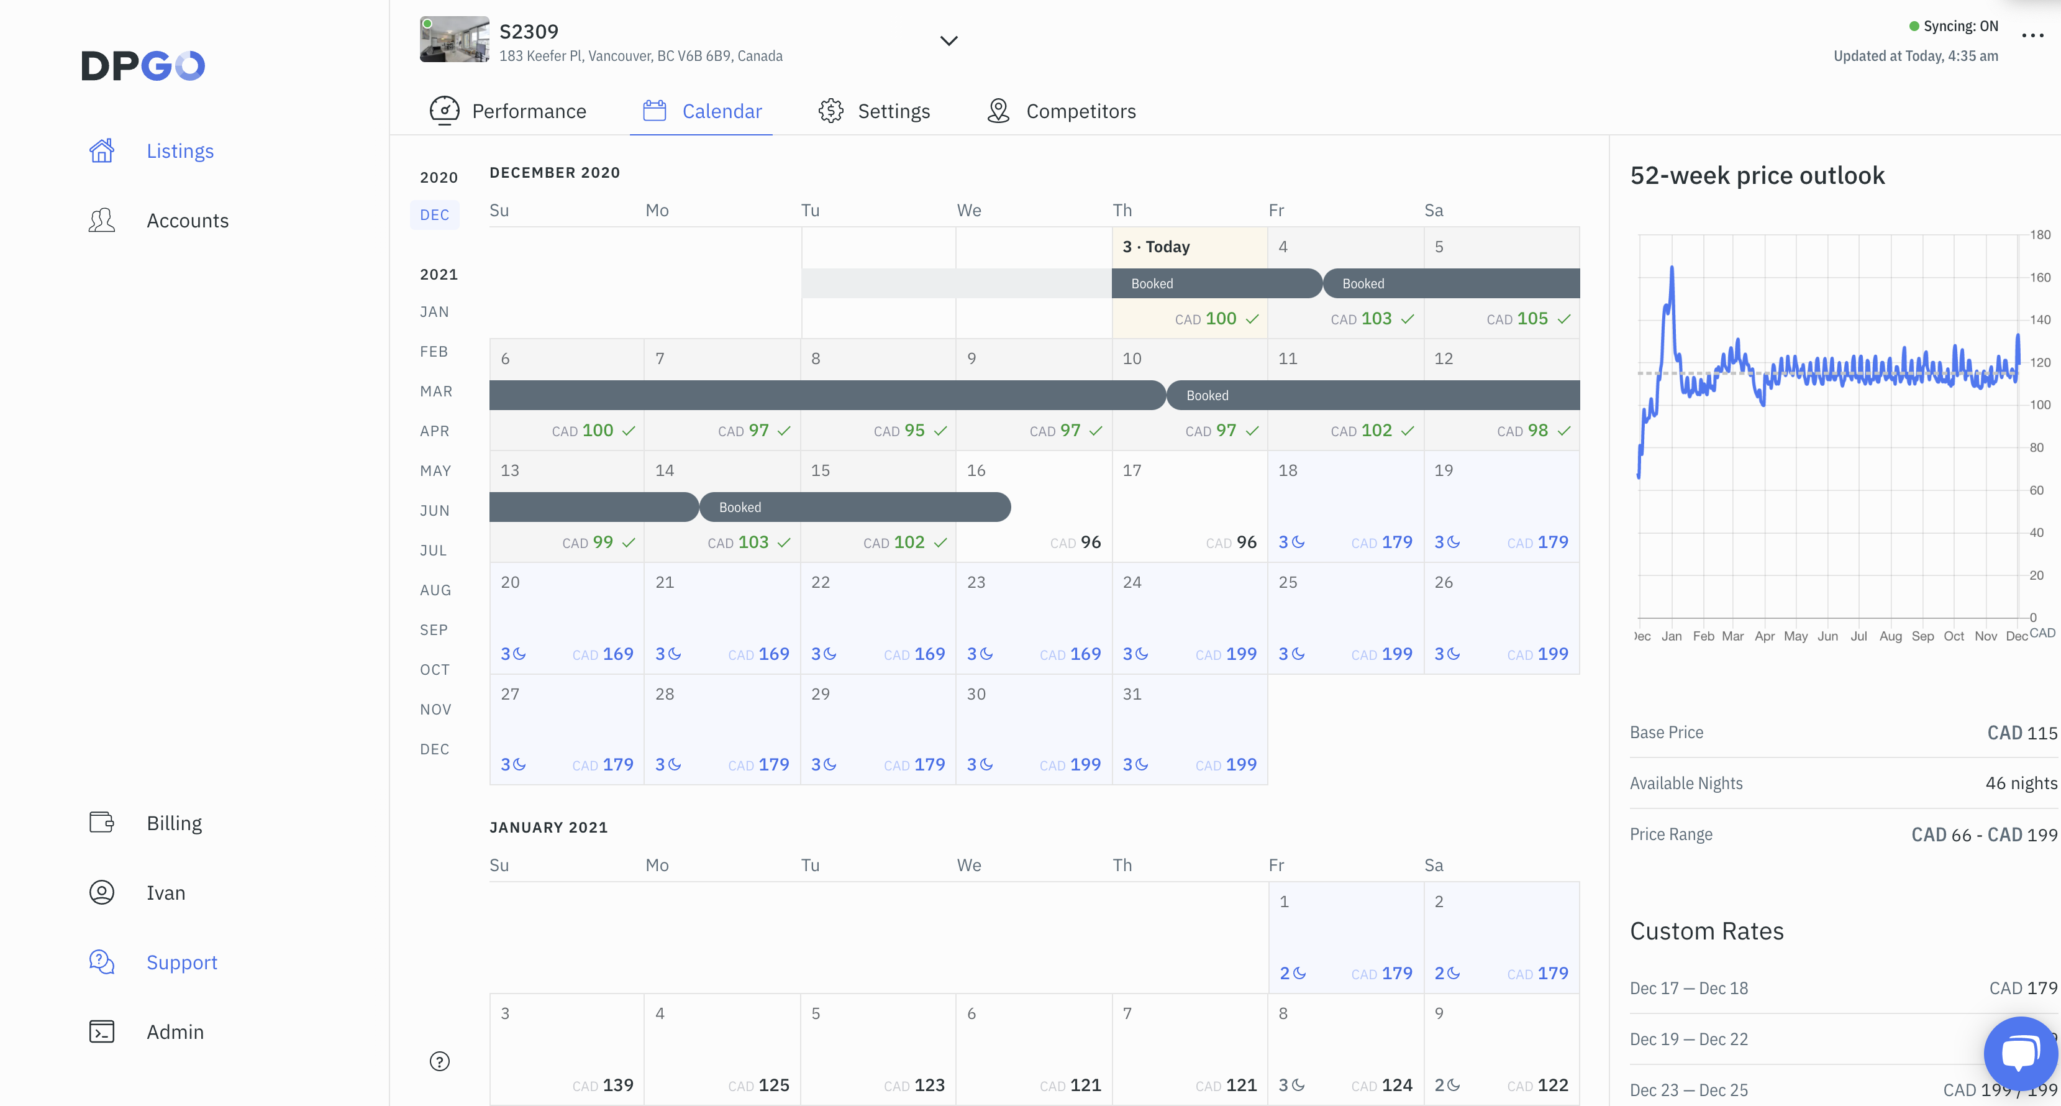This screenshot has width=2061, height=1106.
Task: Open the three-dots more options menu
Action: [2032, 35]
